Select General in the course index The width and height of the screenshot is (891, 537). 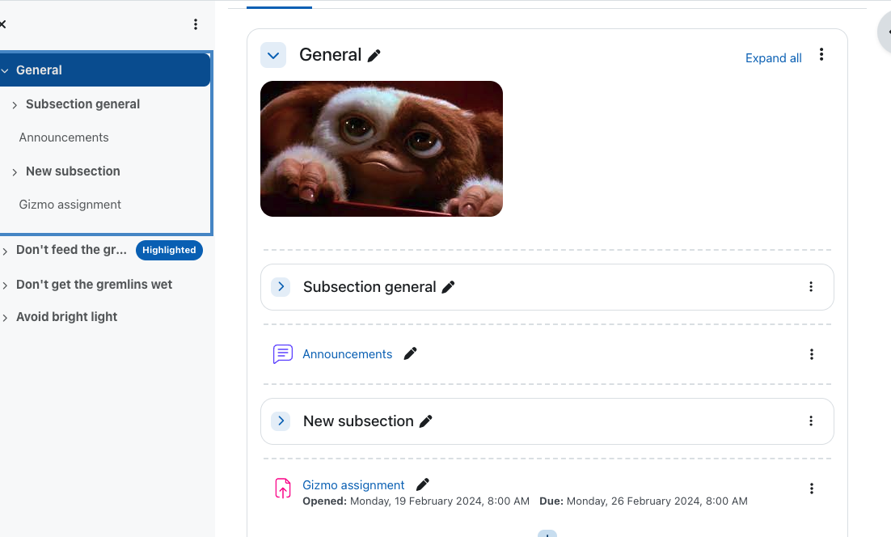click(x=39, y=70)
